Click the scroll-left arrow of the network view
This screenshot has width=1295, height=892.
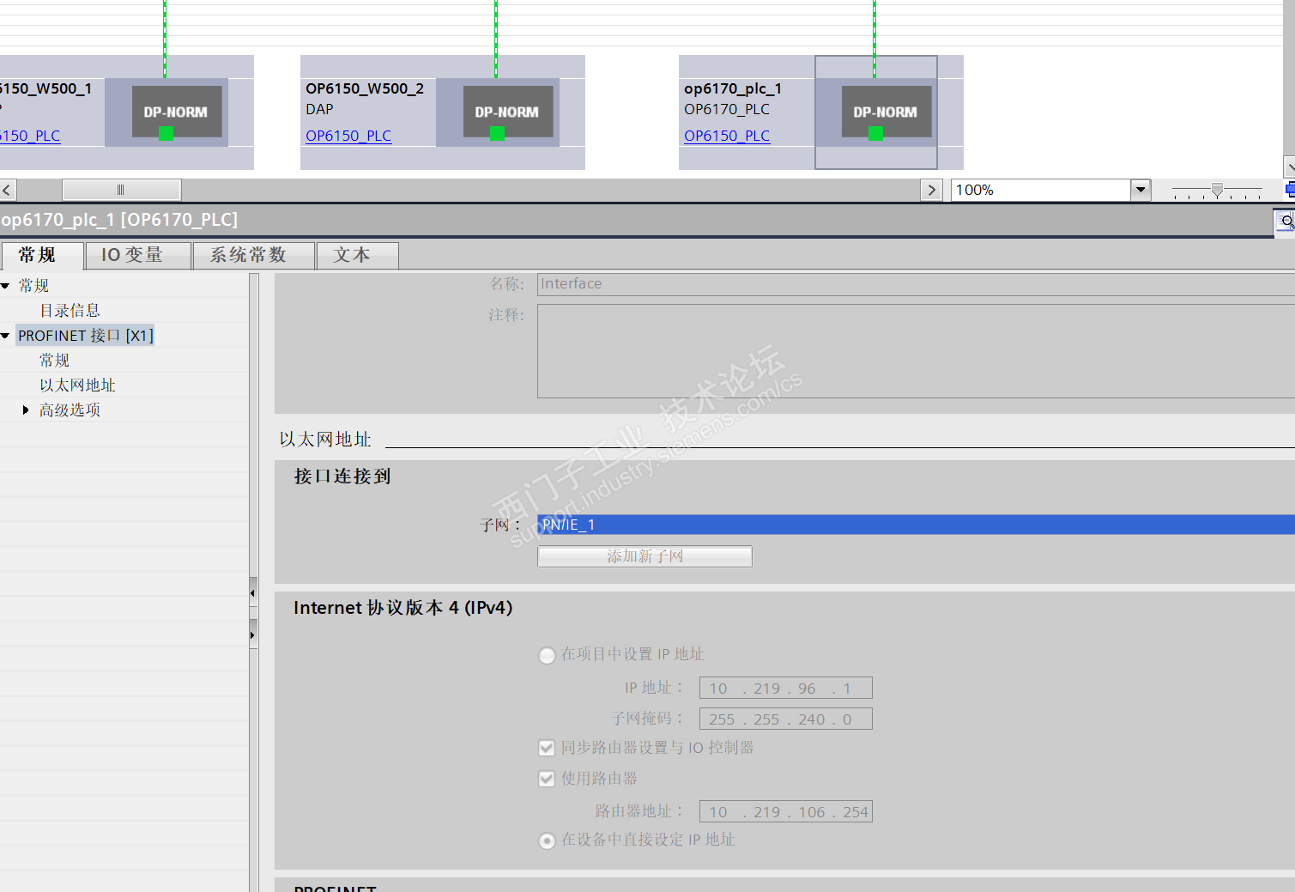[x=8, y=190]
